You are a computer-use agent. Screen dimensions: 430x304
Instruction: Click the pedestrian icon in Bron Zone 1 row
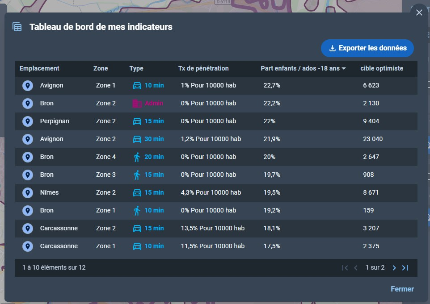point(137,211)
